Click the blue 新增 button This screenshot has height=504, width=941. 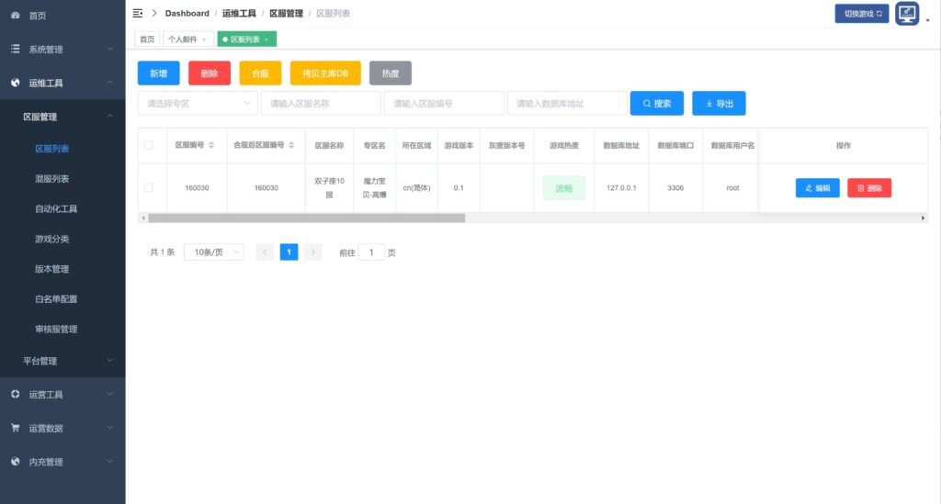(158, 73)
